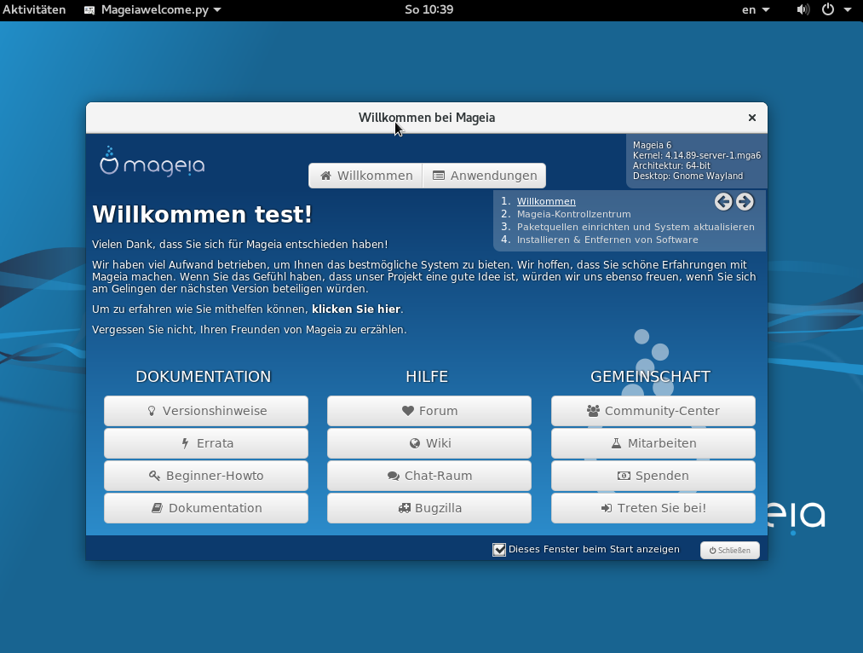This screenshot has height=653, width=863.
Task: Open the Bugzilla bug tracker
Action: pyautogui.click(x=429, y=508)
